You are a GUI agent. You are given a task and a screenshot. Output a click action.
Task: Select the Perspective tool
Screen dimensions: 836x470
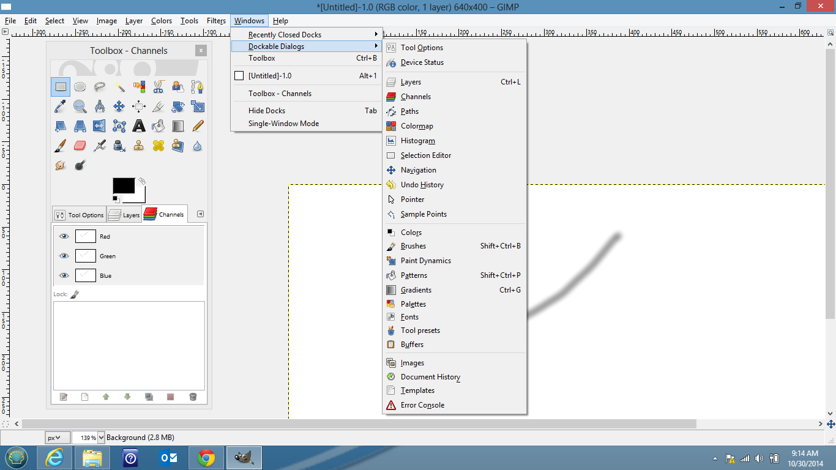click(x=80, y=126)
